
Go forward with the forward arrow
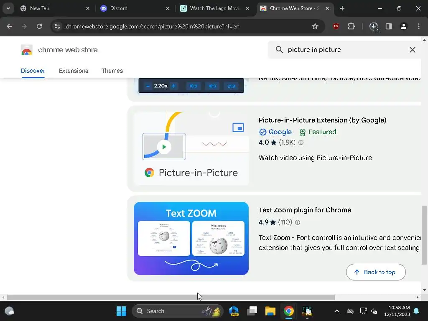[x=24, y=26]
